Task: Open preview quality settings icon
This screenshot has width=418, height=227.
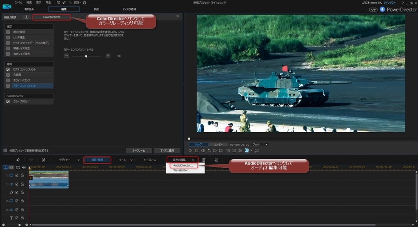Action: coord(234,150)
